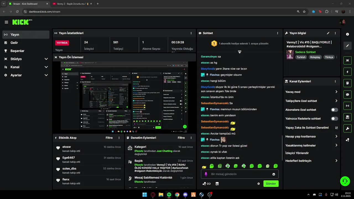The image size is (354, 199).
Task: Open Yayın bilgisi panel three-dot menu
Action: coord(335,33)
